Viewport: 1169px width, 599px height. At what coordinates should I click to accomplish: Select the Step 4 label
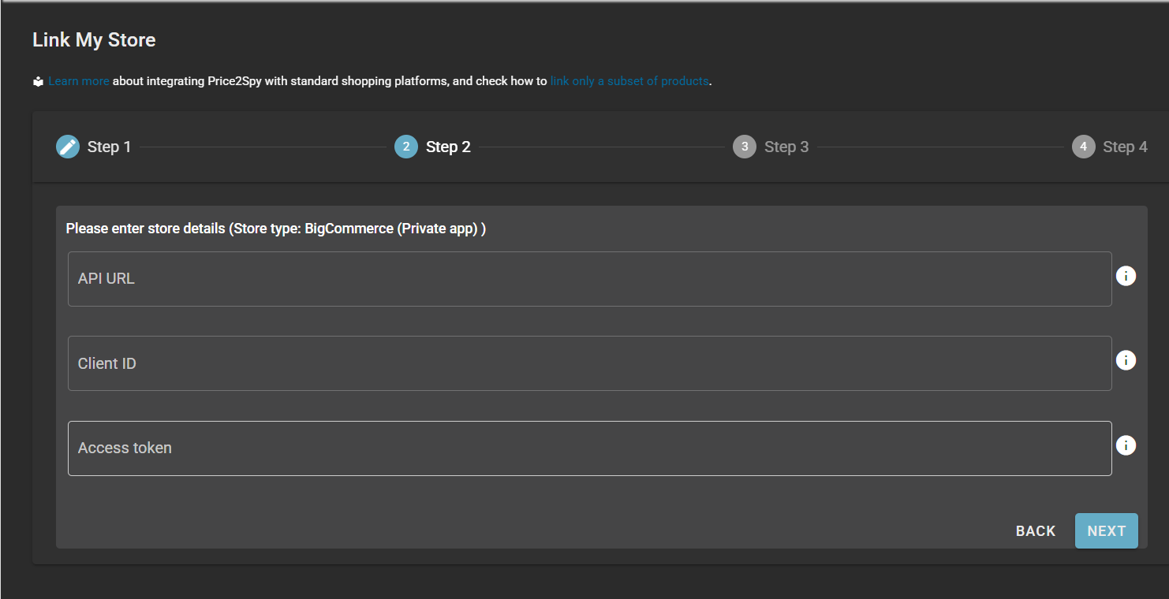pyautogui.click(x=1125, y=147)
